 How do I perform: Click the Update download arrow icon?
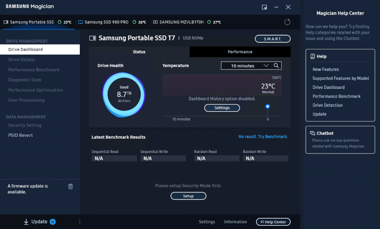pos(26,222)
